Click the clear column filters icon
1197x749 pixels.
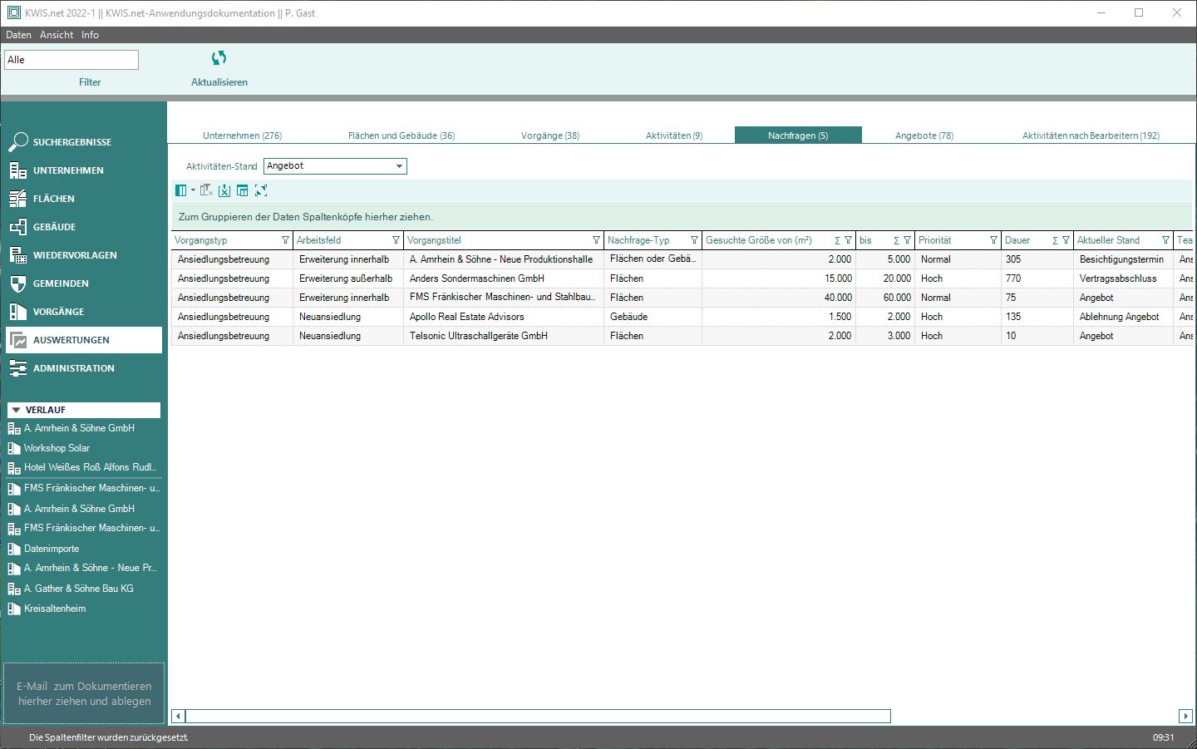tap(206, 190)
